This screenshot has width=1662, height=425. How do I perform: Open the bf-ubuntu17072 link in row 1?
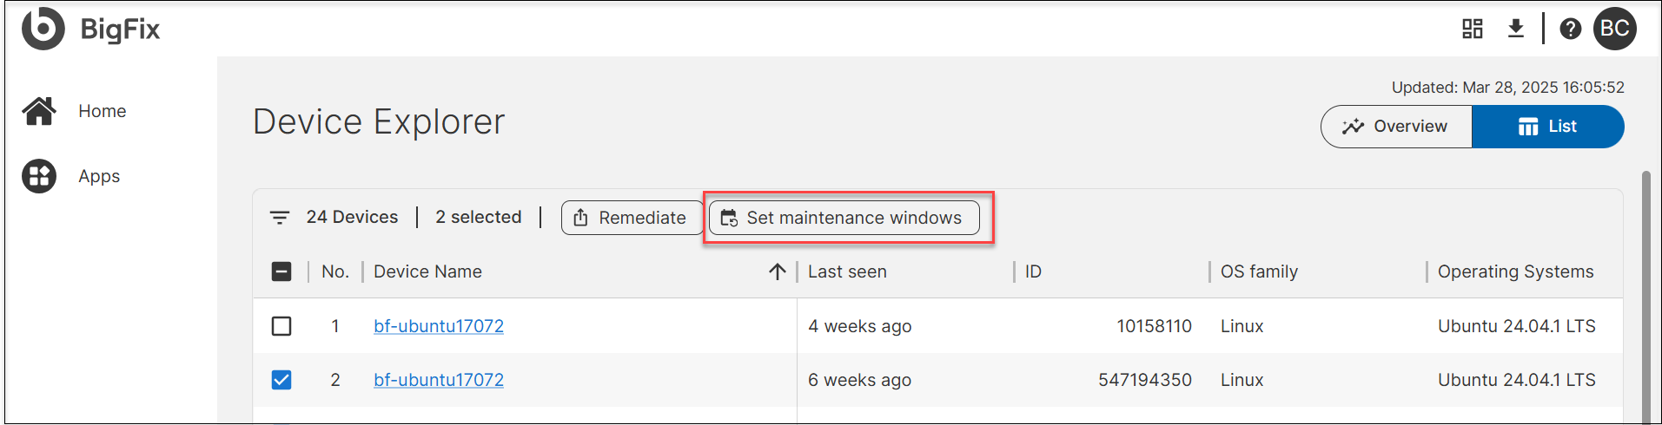(439, 326)
